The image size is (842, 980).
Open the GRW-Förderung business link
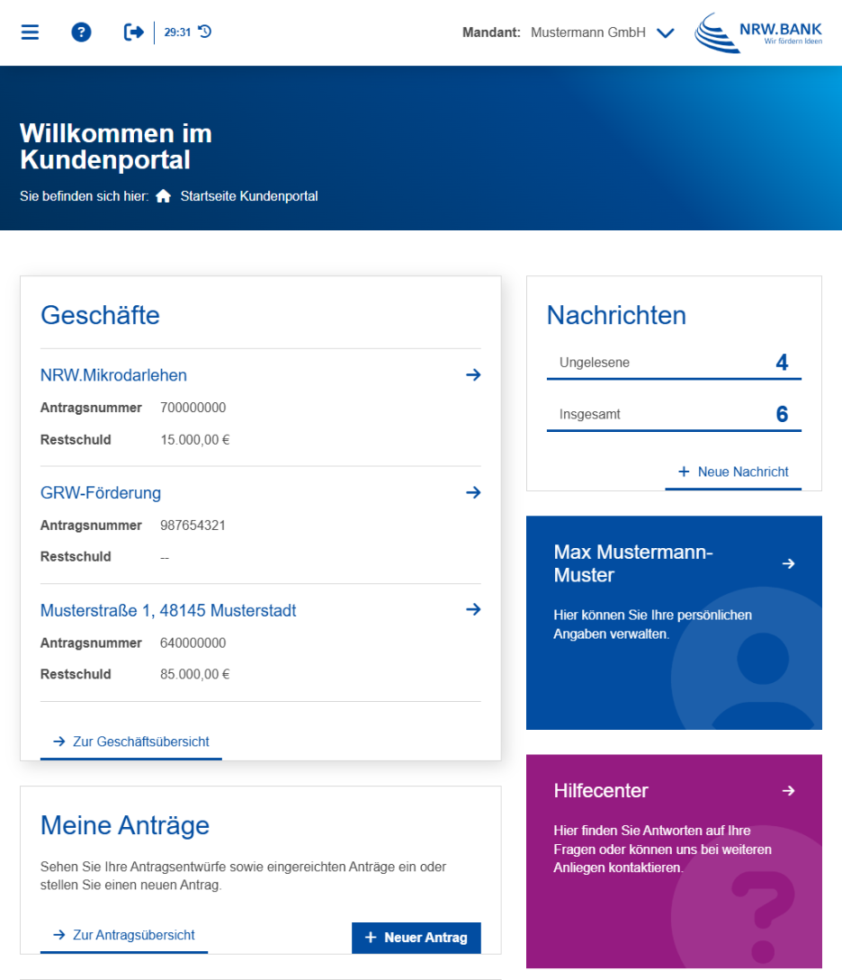pyautogui.click(x=101, y=493)
